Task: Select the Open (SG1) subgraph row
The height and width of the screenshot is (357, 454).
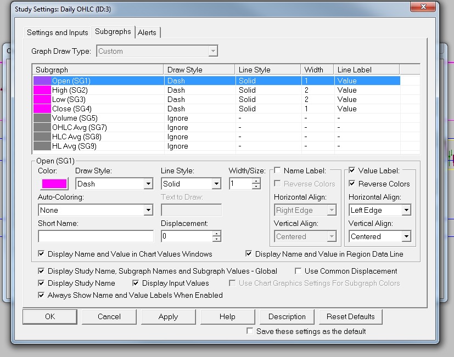Action: coord(217,81)
